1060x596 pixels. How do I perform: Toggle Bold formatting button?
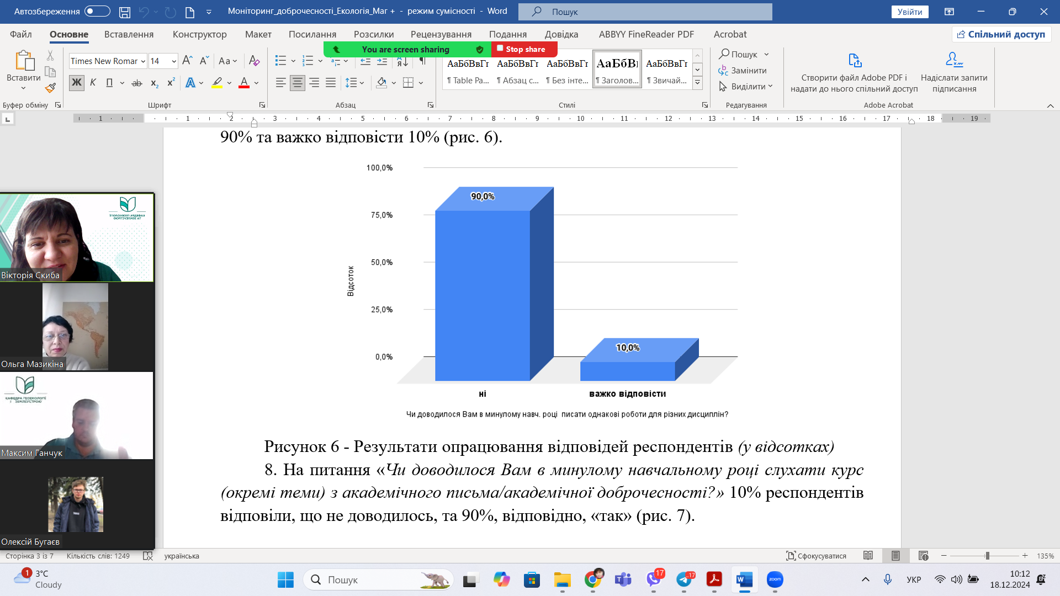(x=76, y=83)
